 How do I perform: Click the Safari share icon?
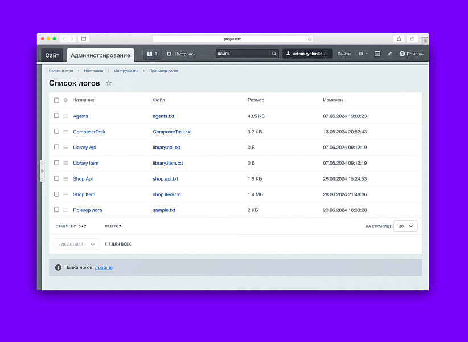pyautogui.click(x=399, y=39)
